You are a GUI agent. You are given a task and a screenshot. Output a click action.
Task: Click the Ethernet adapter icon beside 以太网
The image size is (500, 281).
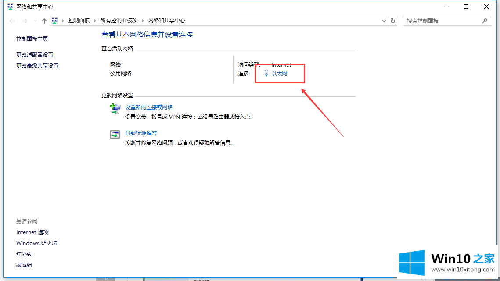pyautogui.click(x=266, y=74)
